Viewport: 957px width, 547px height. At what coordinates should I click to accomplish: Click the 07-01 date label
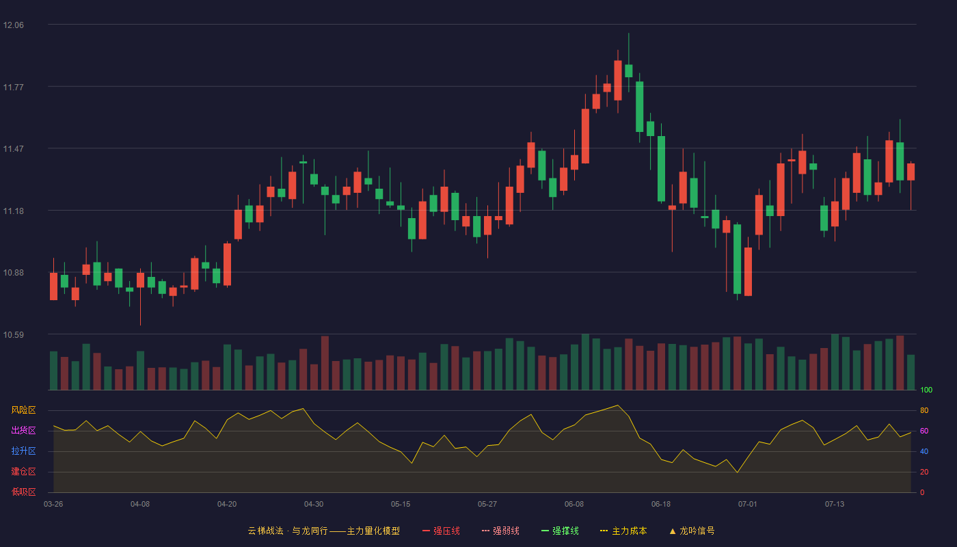[748, 504]
